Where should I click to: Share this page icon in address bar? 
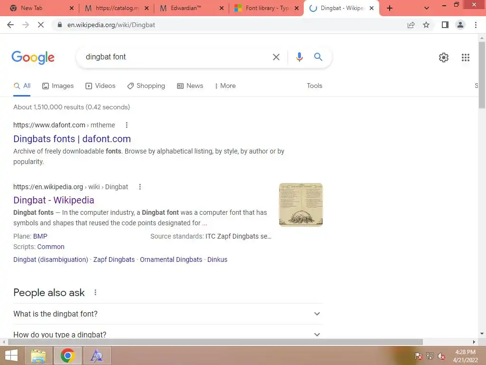411,25
